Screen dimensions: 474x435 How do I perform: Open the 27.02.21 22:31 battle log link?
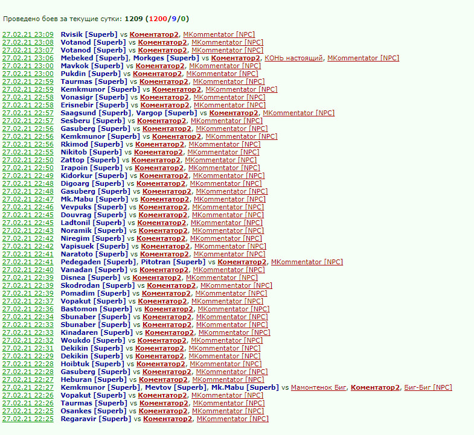pyautogui.click(x=28, y=349)
